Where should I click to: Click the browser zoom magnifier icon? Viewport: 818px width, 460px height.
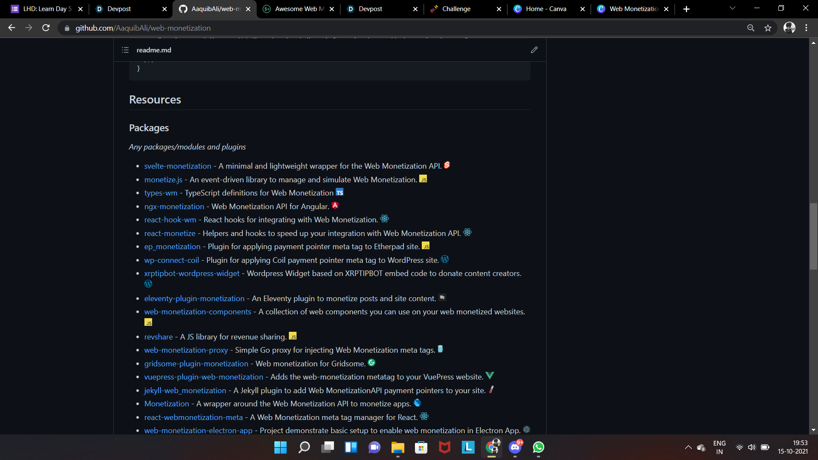(x=751, y=28)
